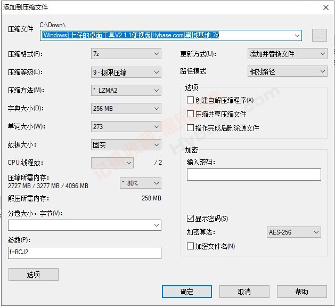This screenshot has width=335, height=307.
Task: Click the 压缩等级(L): label
Action: [25, 72]
